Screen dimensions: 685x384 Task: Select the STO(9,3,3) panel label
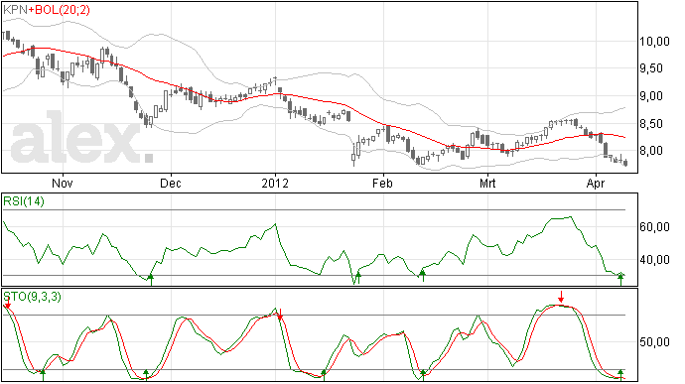[x=33, y=297]
